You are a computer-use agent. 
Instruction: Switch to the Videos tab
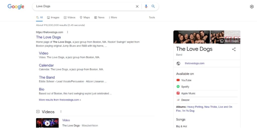(x=70, y=17)
